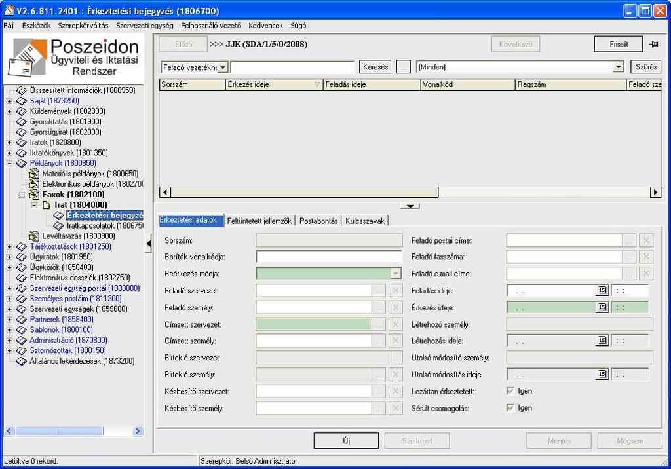Expand the Saját tree node

[9, 101]
